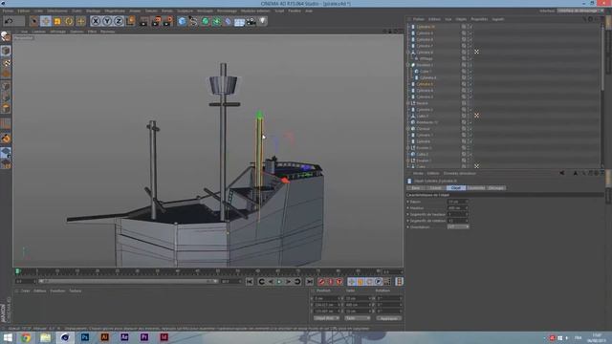612x344 pixels.
Task: Click Make Editable icon in left sidebar
Action: (x=6, y=36)
